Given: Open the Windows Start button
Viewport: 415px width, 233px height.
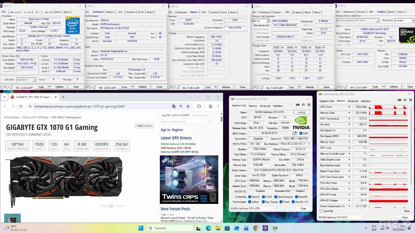Looking at the screenshot, I should (141, 228).
